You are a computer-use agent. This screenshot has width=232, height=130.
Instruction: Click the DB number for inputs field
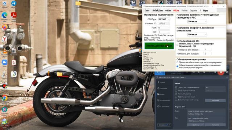[206, 49]
